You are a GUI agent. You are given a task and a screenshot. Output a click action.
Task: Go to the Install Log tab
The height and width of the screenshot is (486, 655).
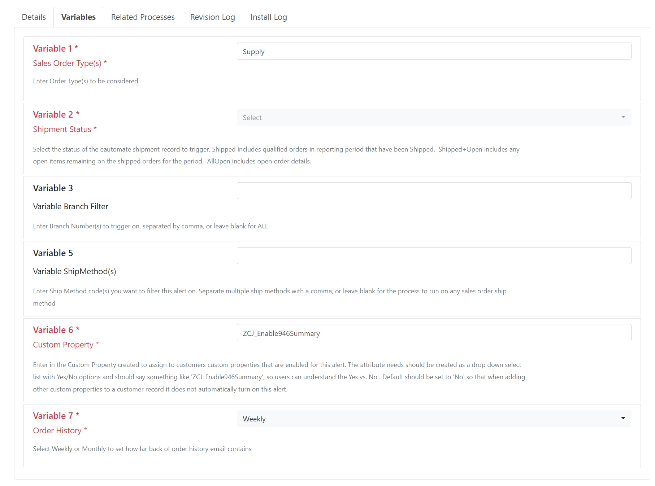pos(269,17)
